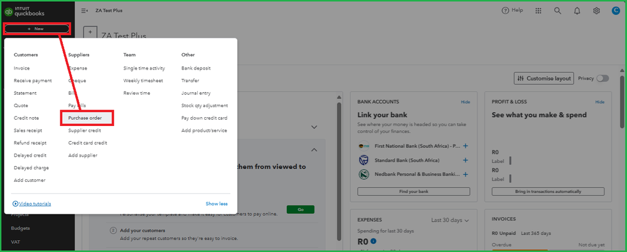Open Budgets in the sidebar
The height and width of the screenshot is (252, 627).
[20, 228]
